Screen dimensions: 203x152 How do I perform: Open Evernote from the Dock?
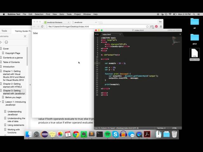click(84, 134)
